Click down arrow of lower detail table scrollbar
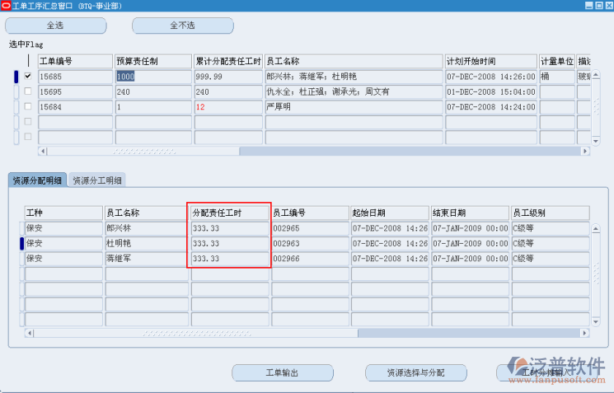614x393 pixels. [596, 322]
